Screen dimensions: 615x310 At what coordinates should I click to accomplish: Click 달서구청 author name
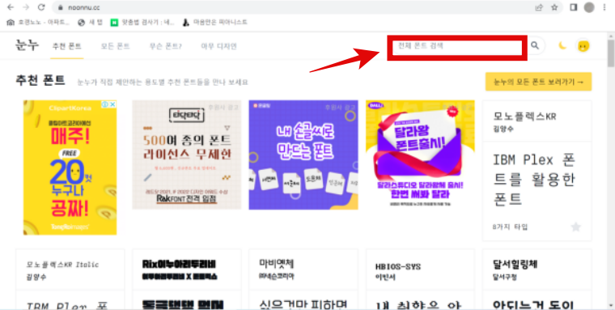coord(505,277)
